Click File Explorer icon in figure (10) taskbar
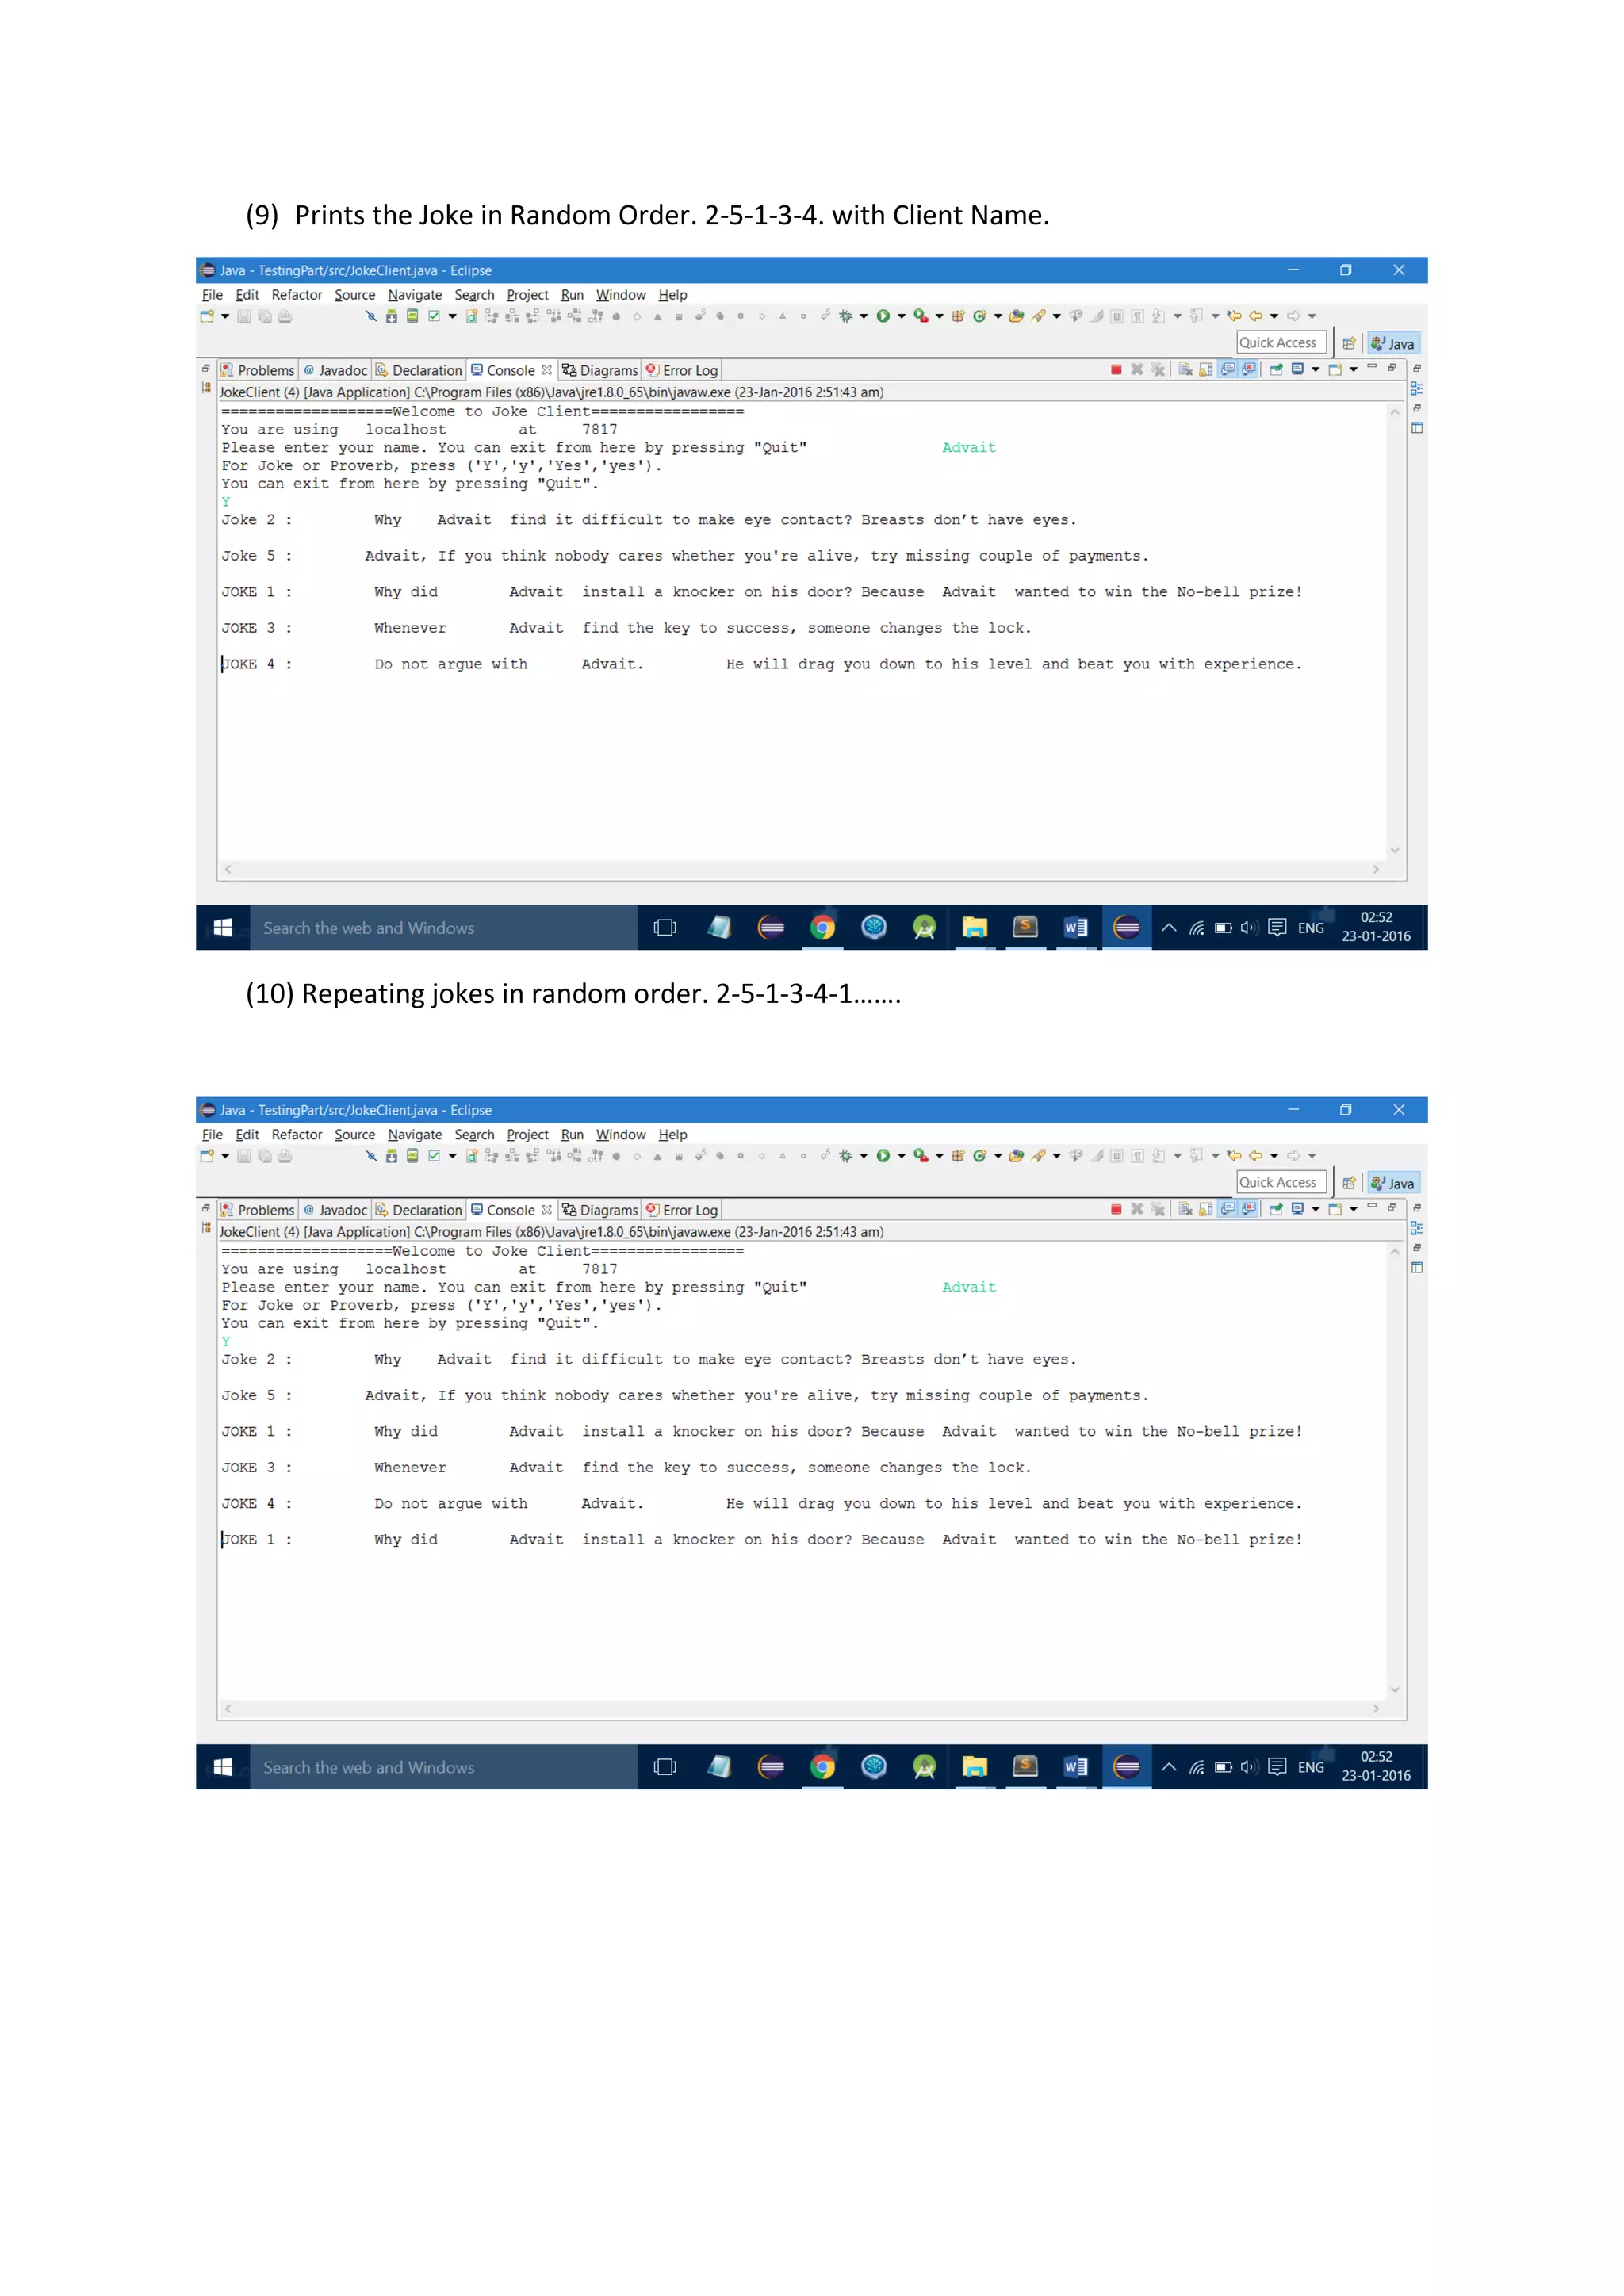The width and height of the screenshot is (1624, 2296). [975, 1768]
